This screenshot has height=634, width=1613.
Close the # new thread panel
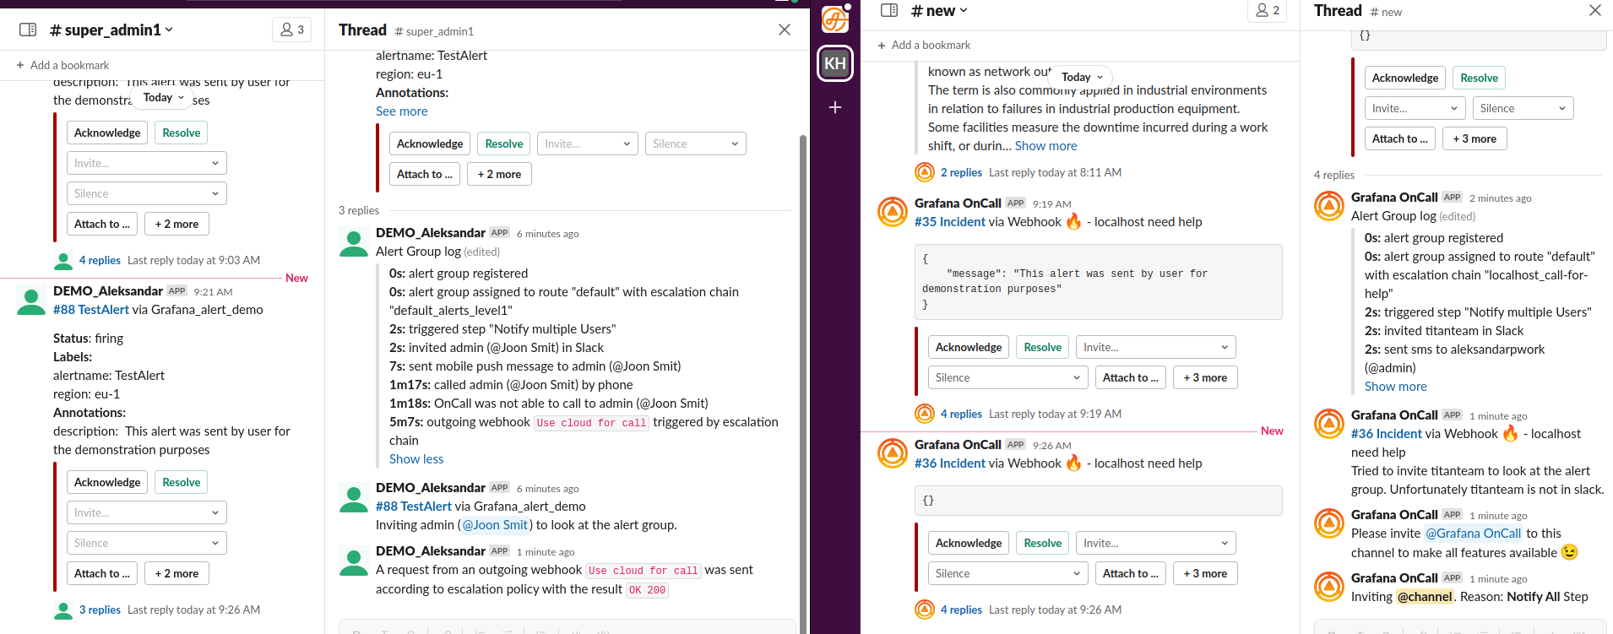(1595, 10)
